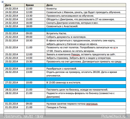Screen dimensions: 130x119
Task: Click the 13:00 time cell
Action: click(x=35, y=74)
